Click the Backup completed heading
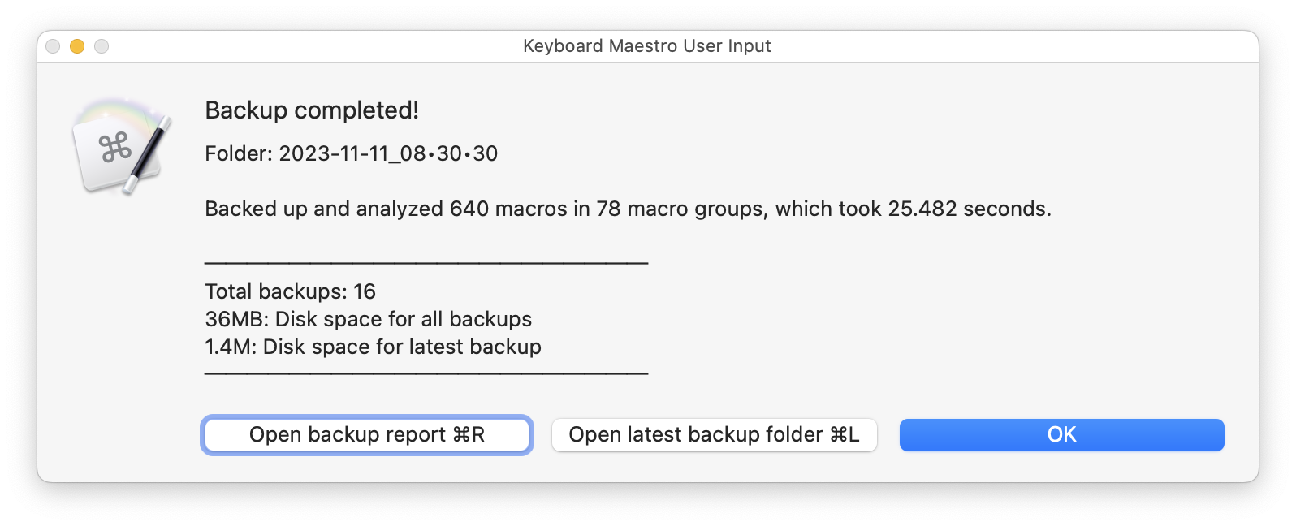This screenshot has height=526, width=1296. point(312,110)
